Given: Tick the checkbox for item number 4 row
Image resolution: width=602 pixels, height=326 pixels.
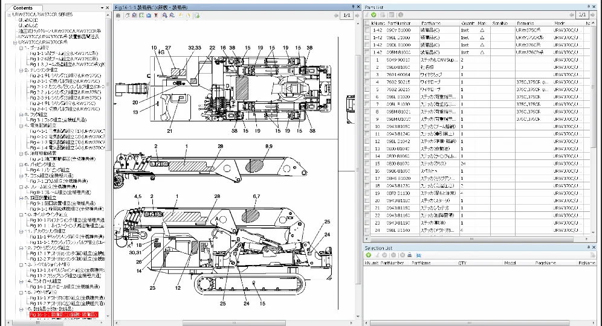Looking at the screenshot, I should 367,81.
